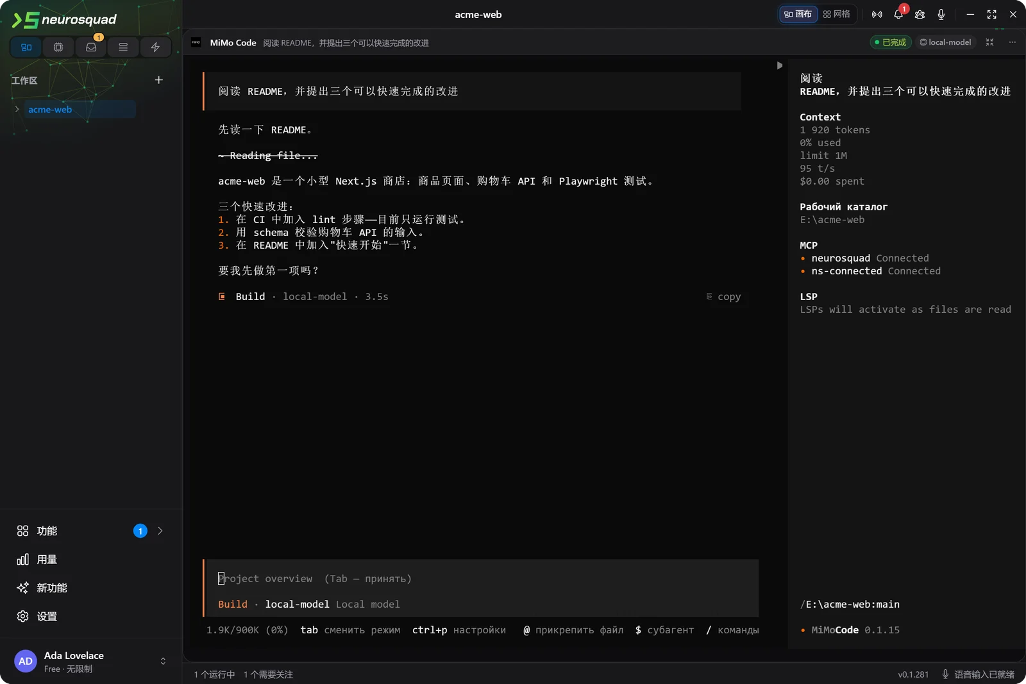Open notifications bell
The image size is (1026, 684).
pyautogui.click(x=898, y=14)
